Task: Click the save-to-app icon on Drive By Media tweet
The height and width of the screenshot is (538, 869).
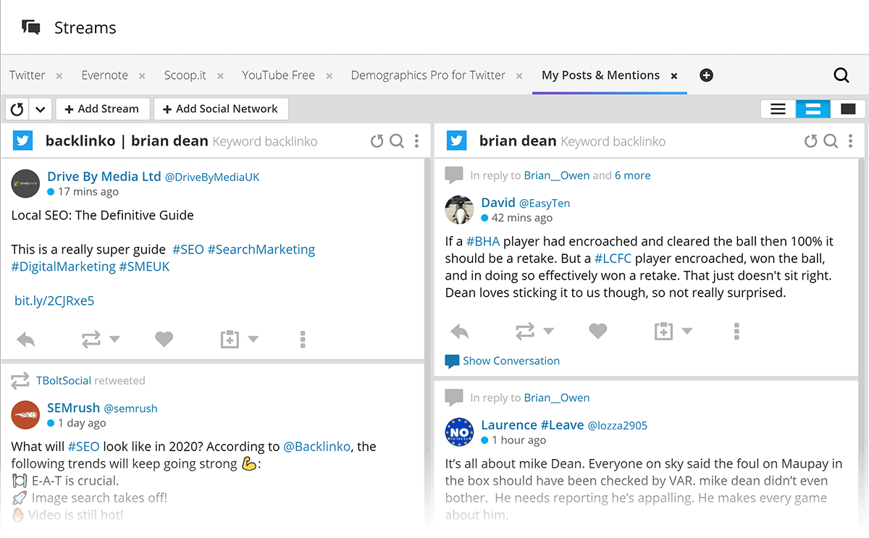Action: 230,339
